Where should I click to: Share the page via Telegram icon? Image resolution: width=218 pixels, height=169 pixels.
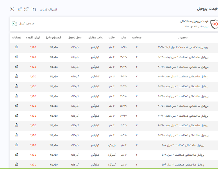click(19, 9)
